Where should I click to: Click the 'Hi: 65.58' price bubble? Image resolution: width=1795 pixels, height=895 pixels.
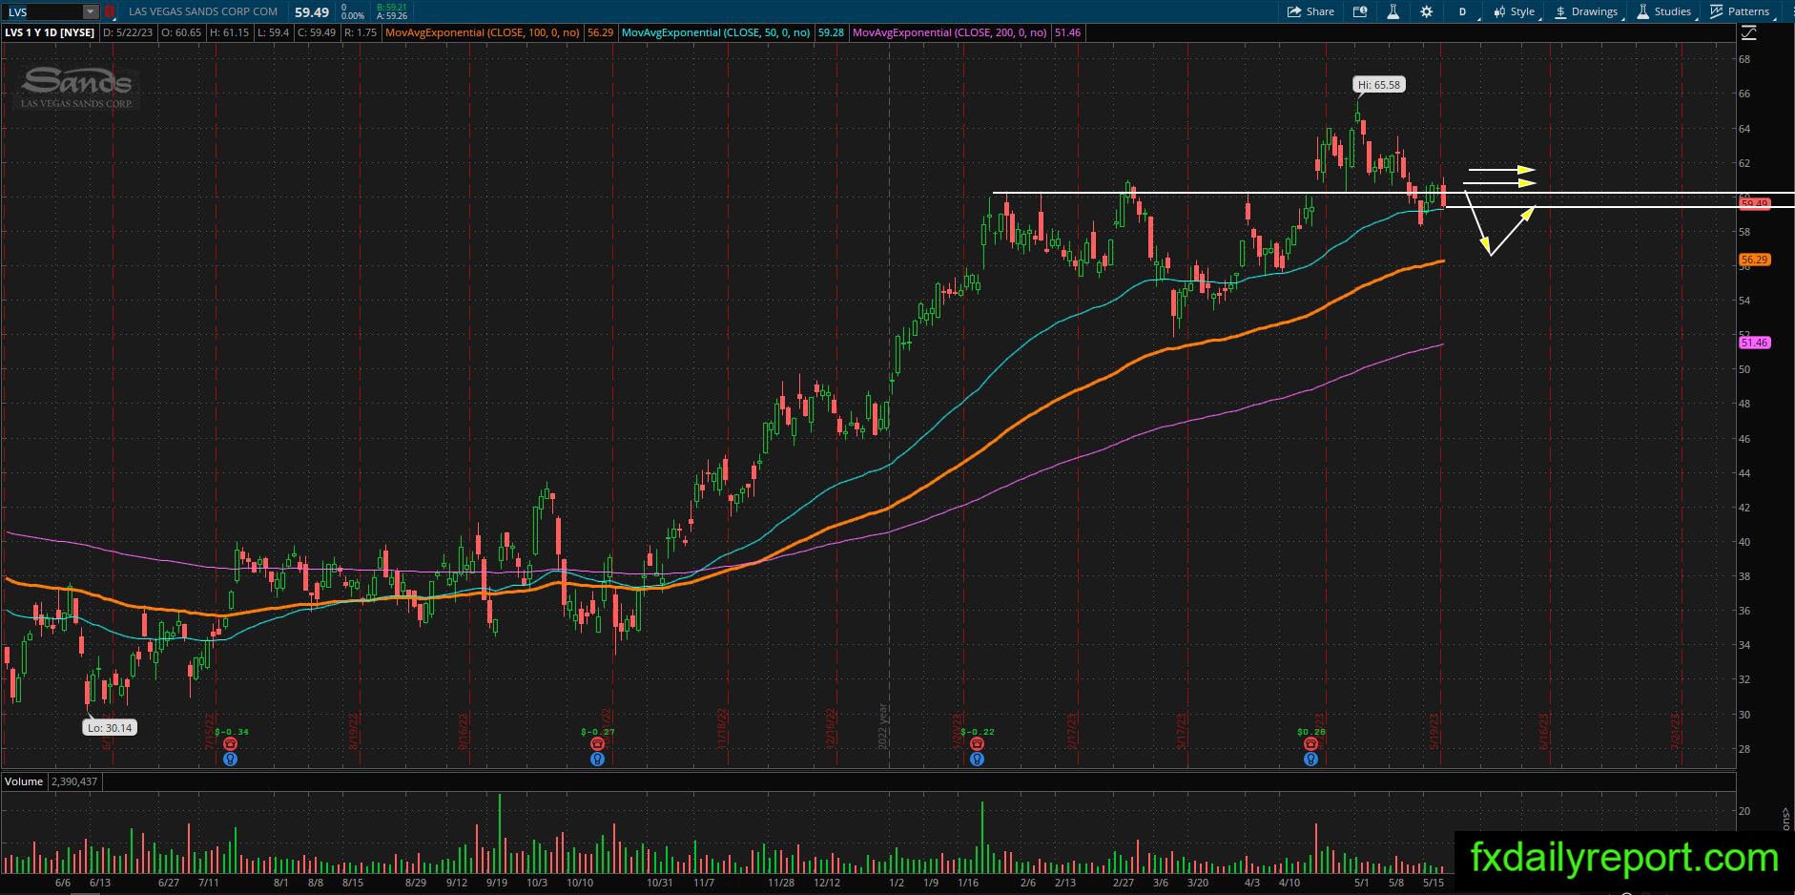1379,85
